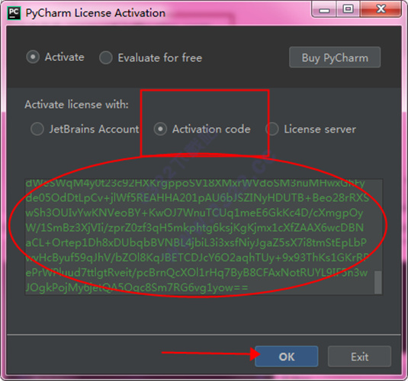Close the PyCharm License Activation dialog

[x=381, y=9]
